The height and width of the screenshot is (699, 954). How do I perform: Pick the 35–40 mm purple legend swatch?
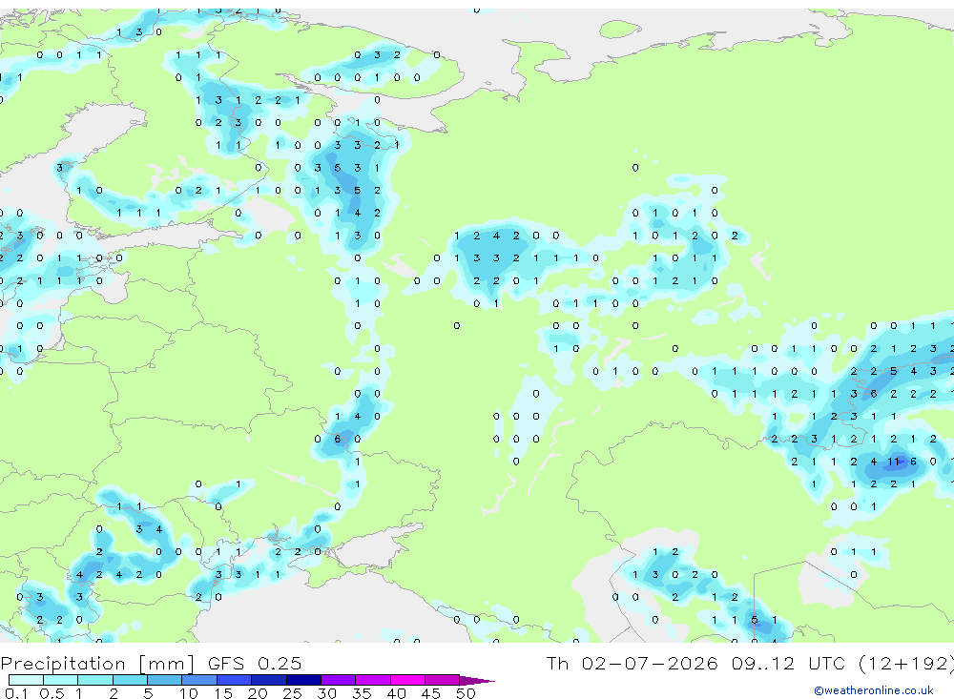(373, 680)
